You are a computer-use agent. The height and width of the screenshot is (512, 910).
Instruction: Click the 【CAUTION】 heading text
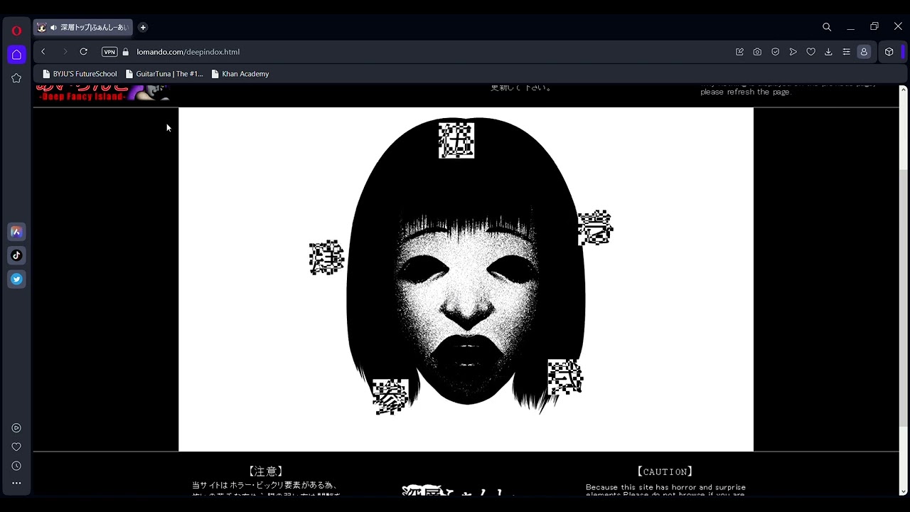pyautogui.click(x=665, y=471)
